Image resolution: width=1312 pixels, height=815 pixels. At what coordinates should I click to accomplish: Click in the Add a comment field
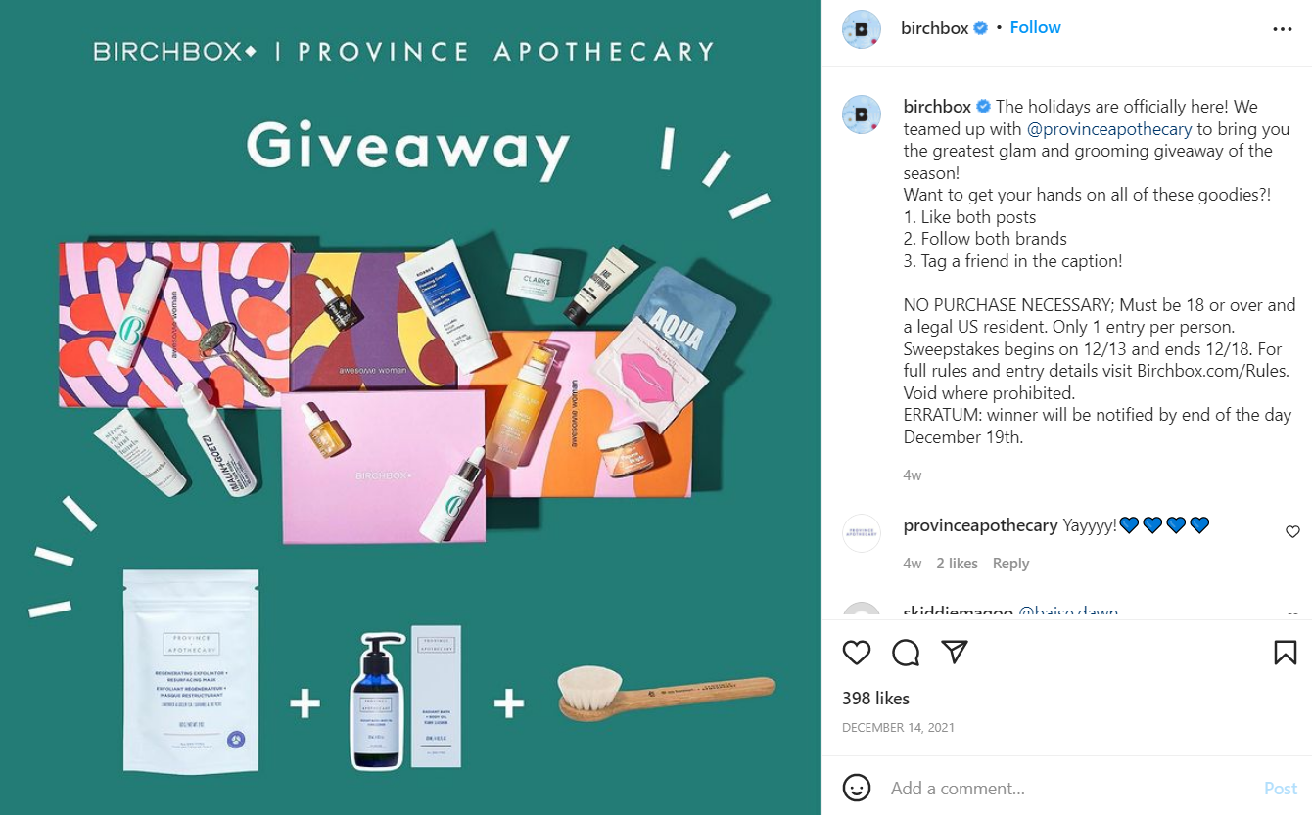1067,788
